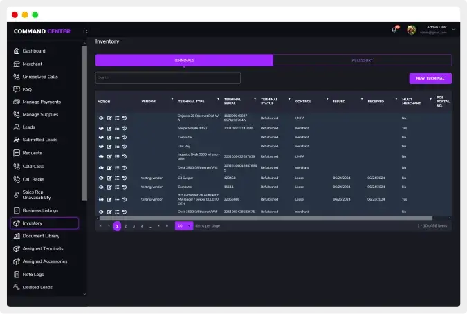Collapse the sidebar using the chevron
Screen dimensions: 467x314
(x=86, y=31)
